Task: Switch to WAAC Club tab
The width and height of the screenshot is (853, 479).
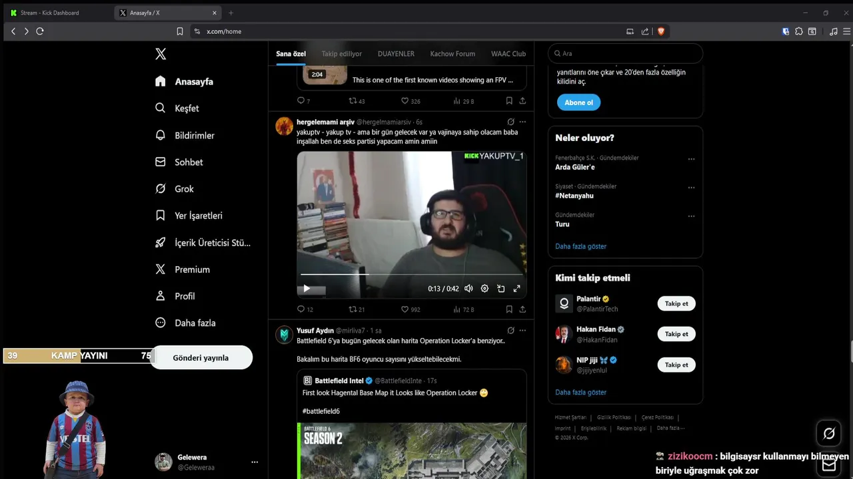Action: [x=508, y=54]
